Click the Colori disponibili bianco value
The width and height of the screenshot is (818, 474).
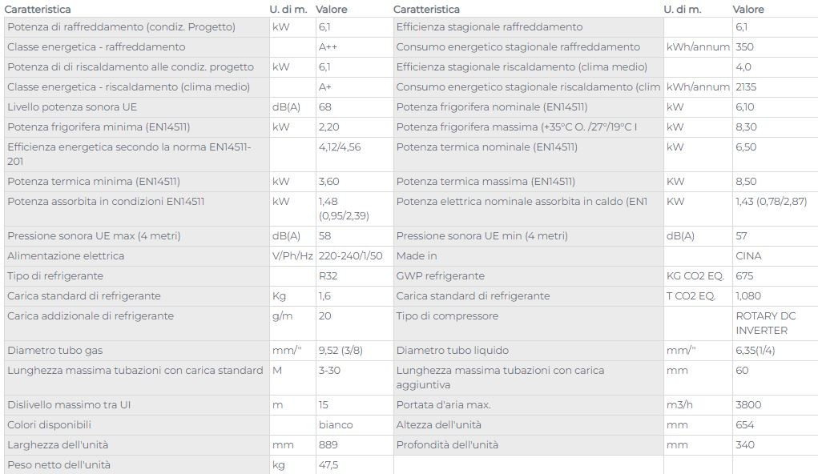tap(336, 425)
